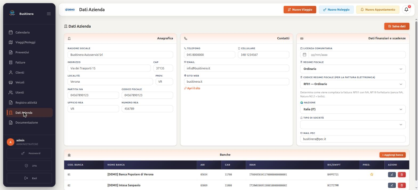Open Regime Fiscale dropdown

[353, 69]
